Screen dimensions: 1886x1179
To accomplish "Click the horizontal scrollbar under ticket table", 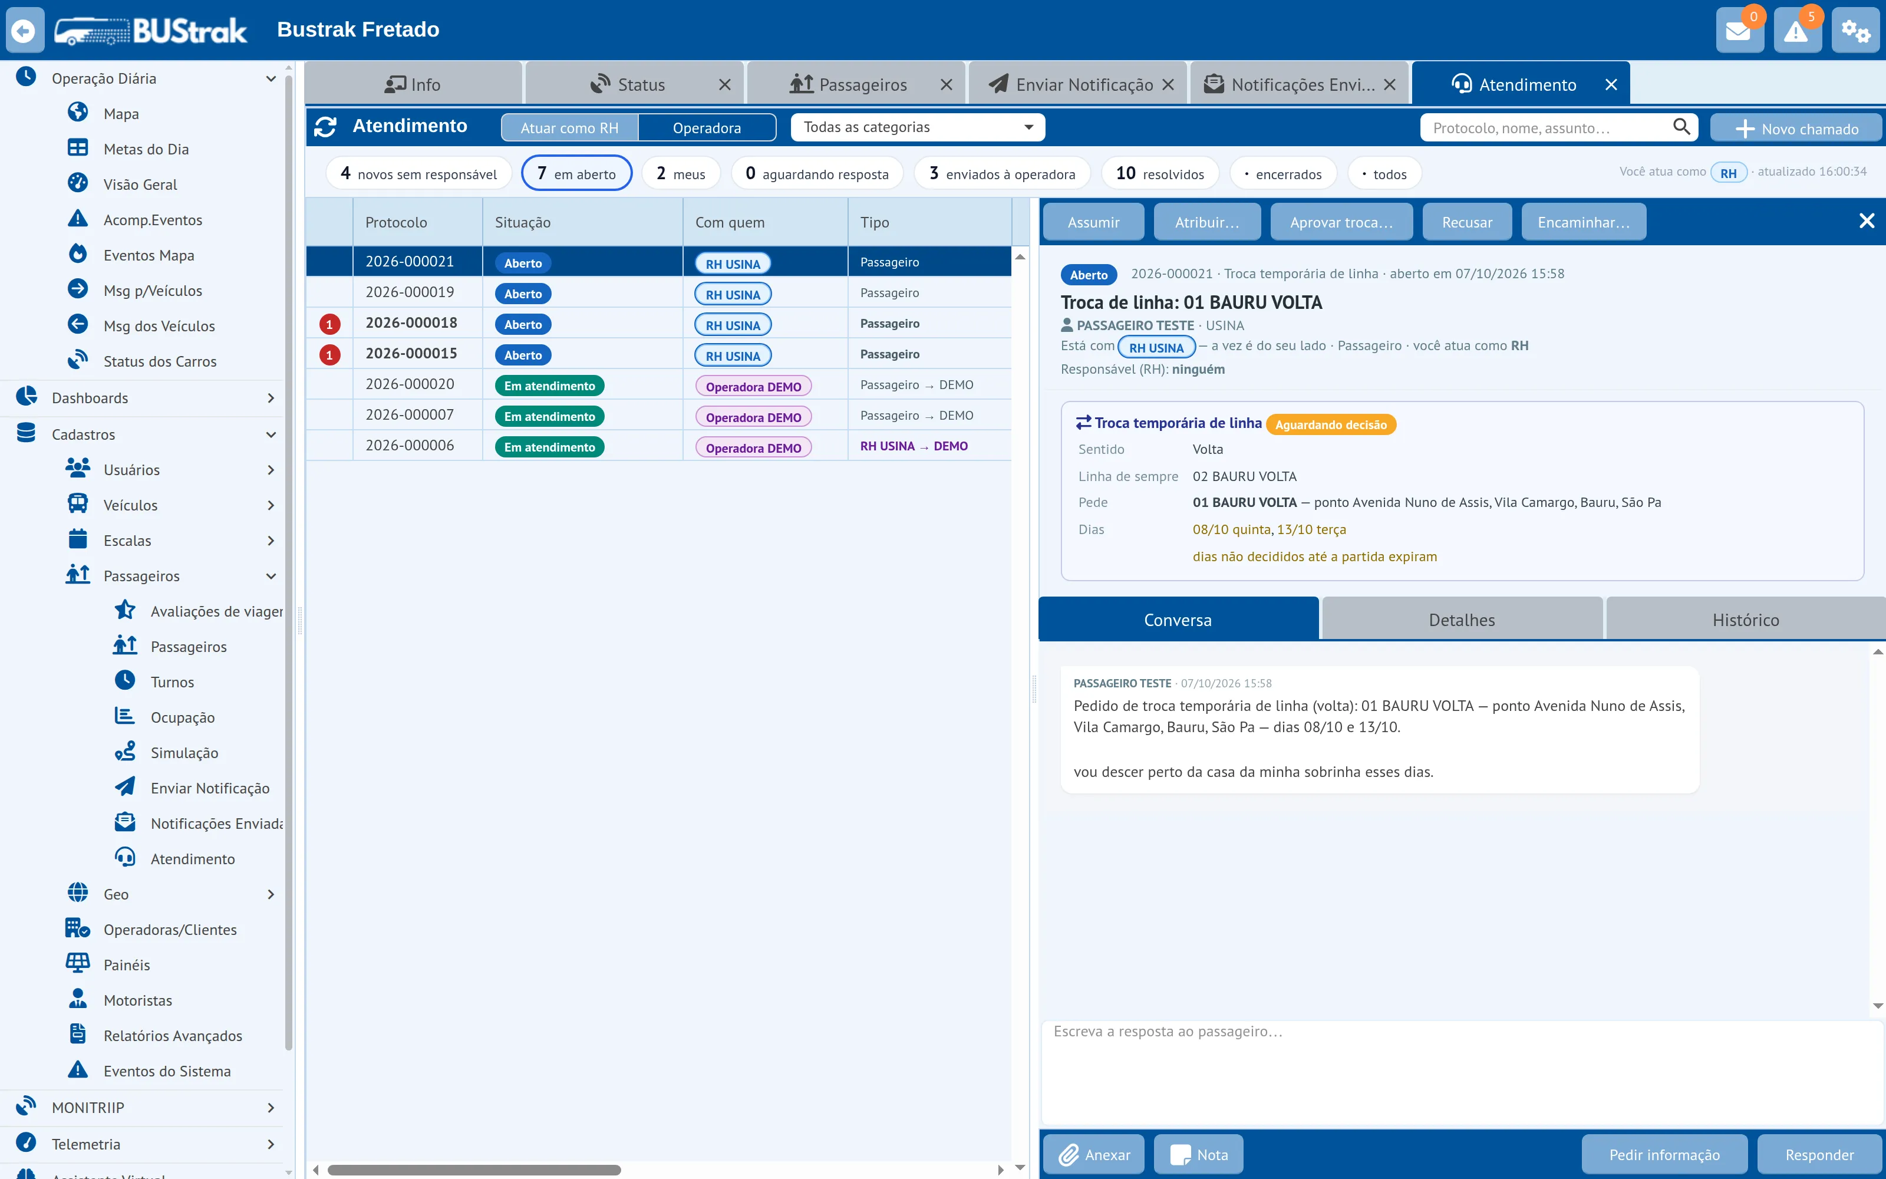I will (474, 1170).
